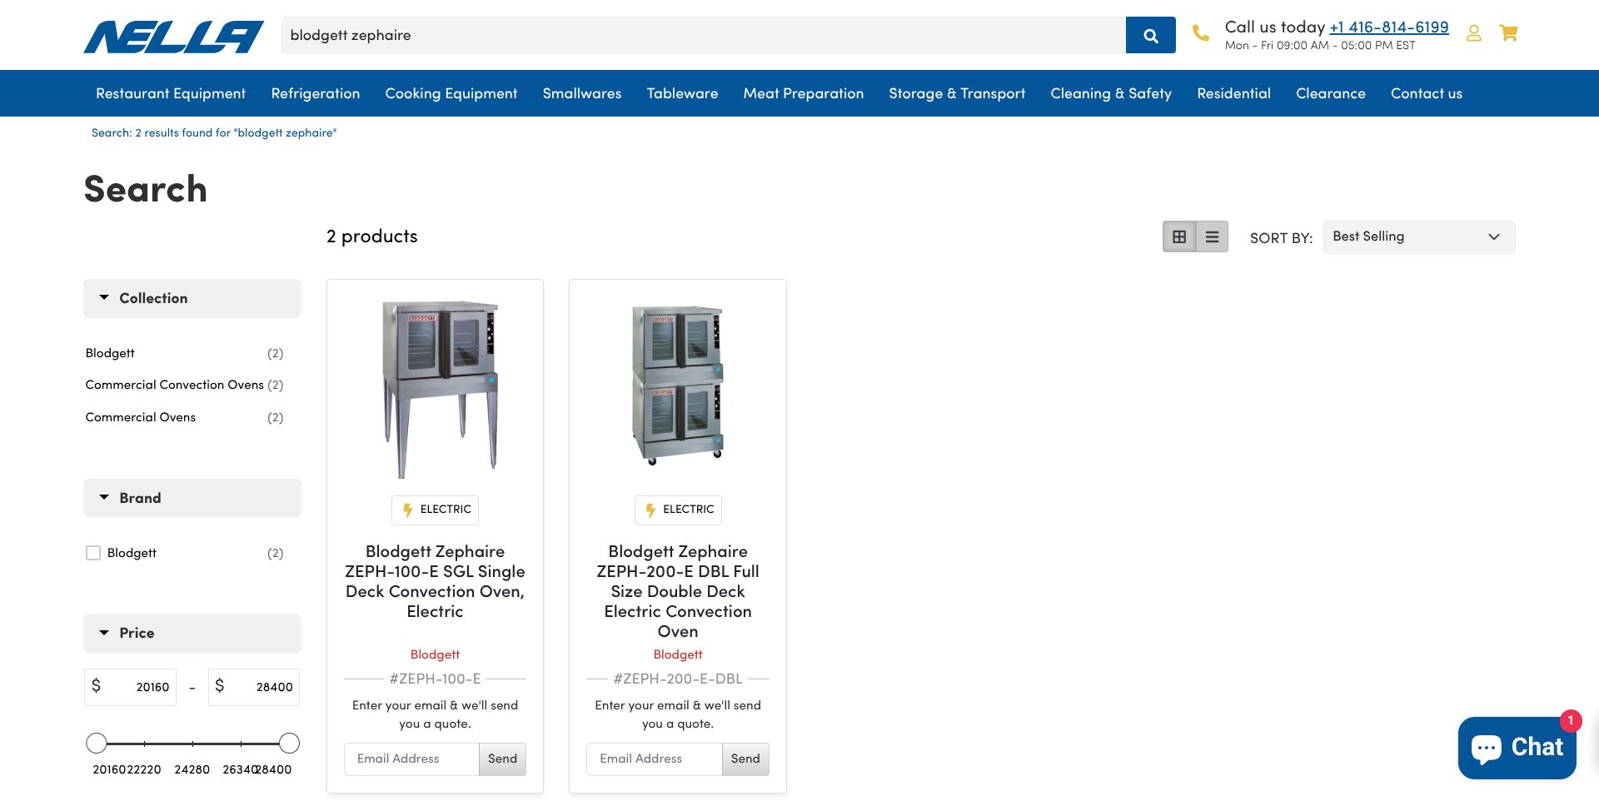Screen dimensions: 1599x801
Task: Click the SKU #ZEPH-200-E-DBL text
Action: (x=678, y=679)
